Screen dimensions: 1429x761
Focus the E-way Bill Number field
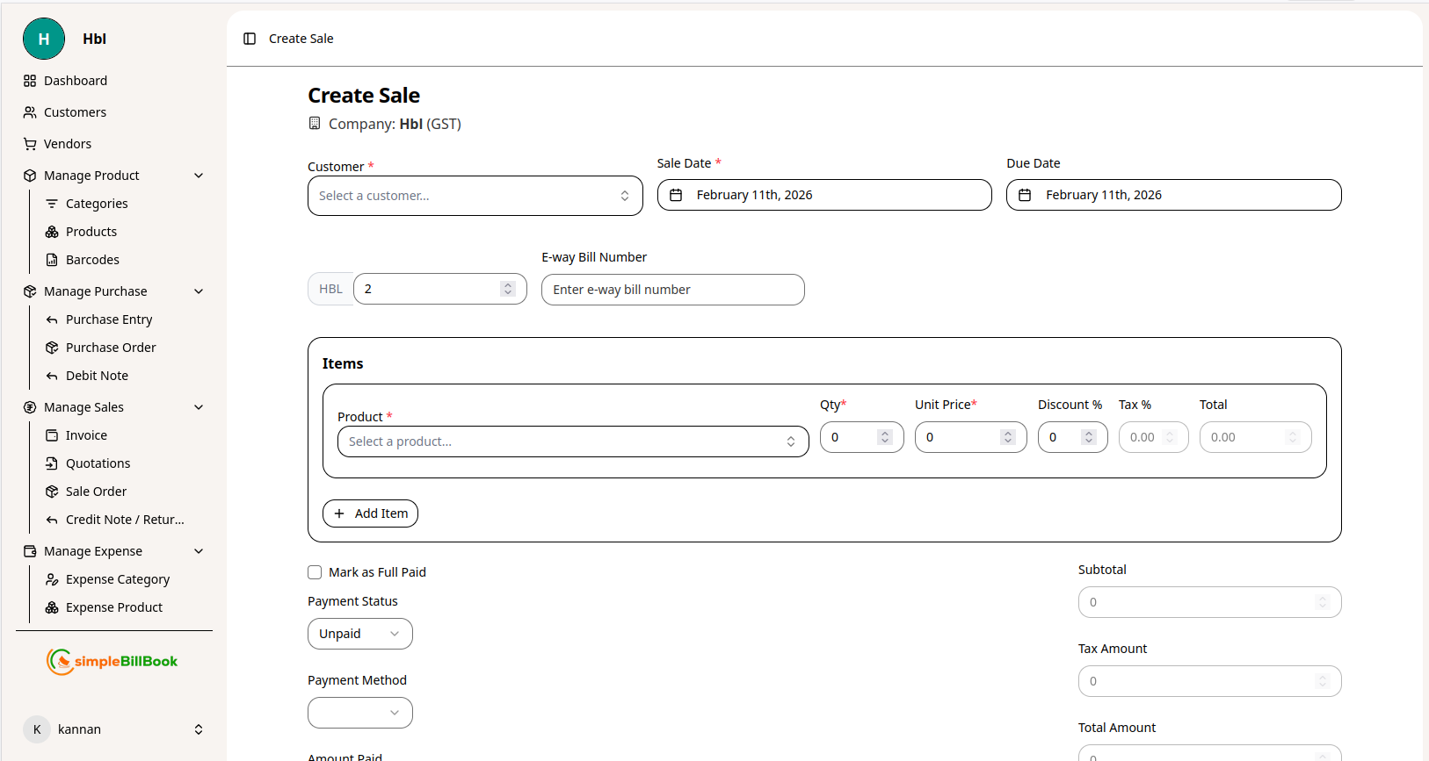tap(672, 290)
